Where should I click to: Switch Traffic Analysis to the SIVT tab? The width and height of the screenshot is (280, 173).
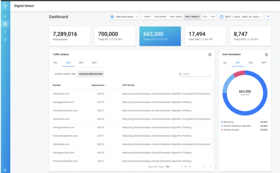[x=81, y=63]
